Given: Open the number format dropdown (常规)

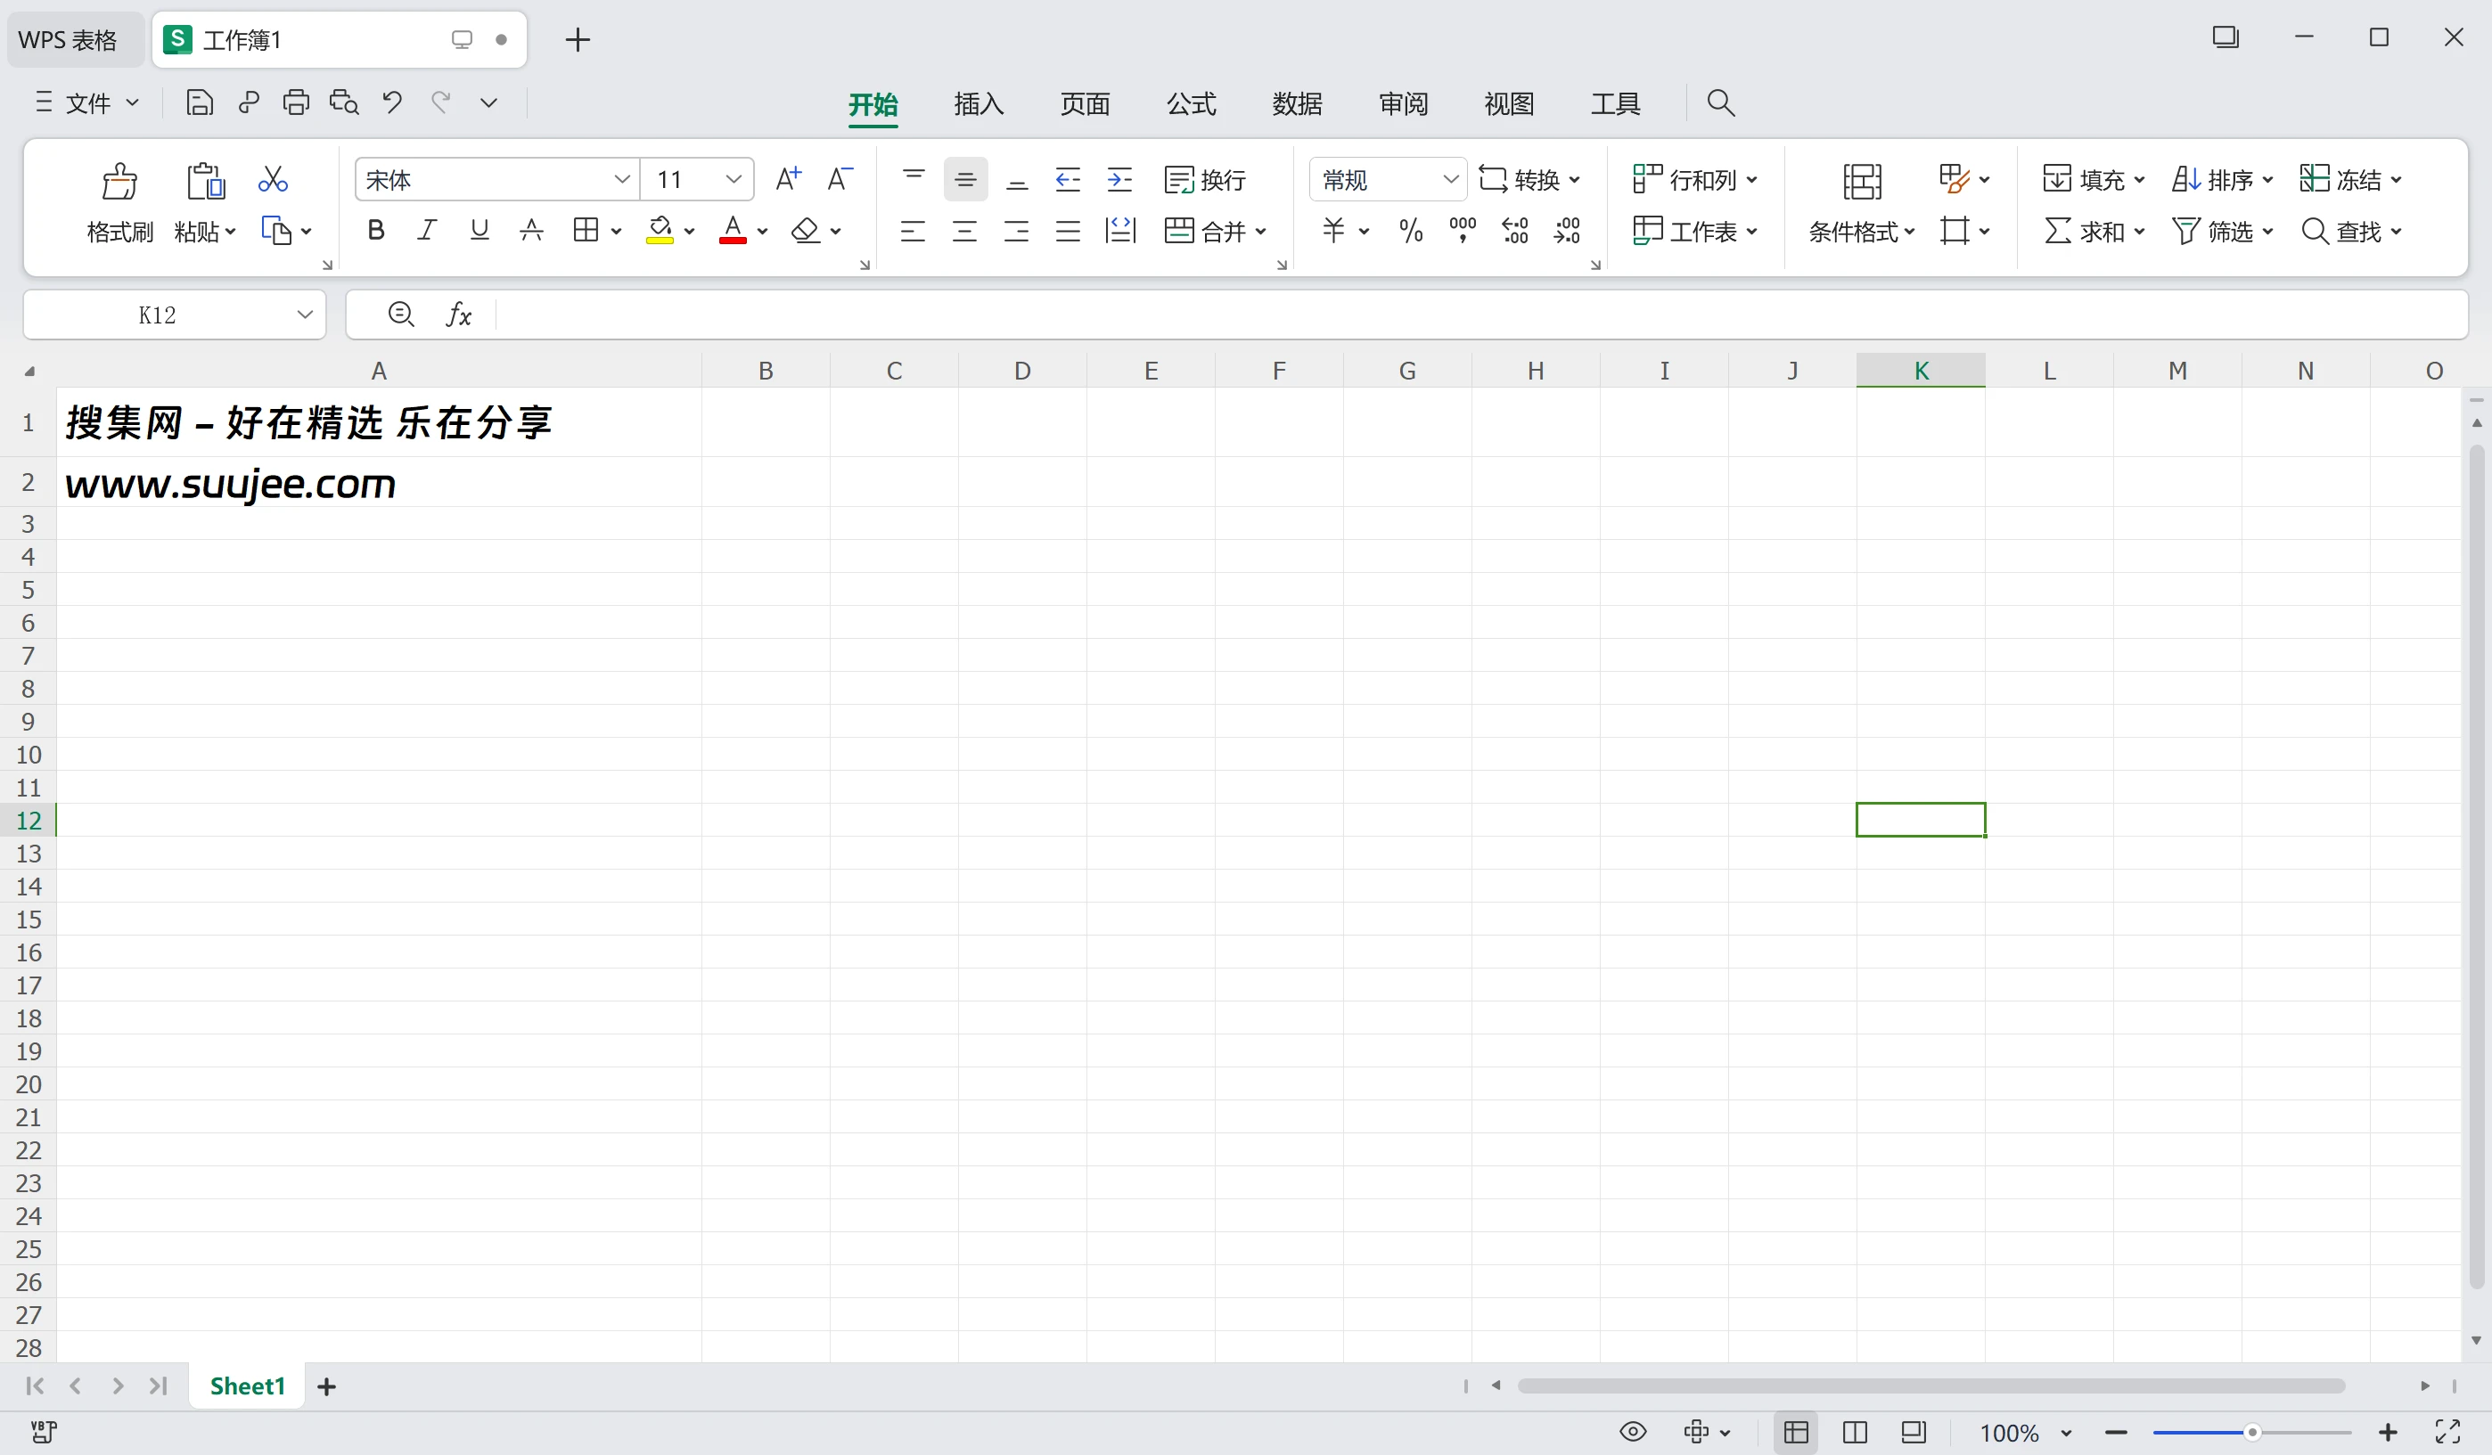Looking at the screenshot, I should pyautogui.click(x=1450, y=180).
